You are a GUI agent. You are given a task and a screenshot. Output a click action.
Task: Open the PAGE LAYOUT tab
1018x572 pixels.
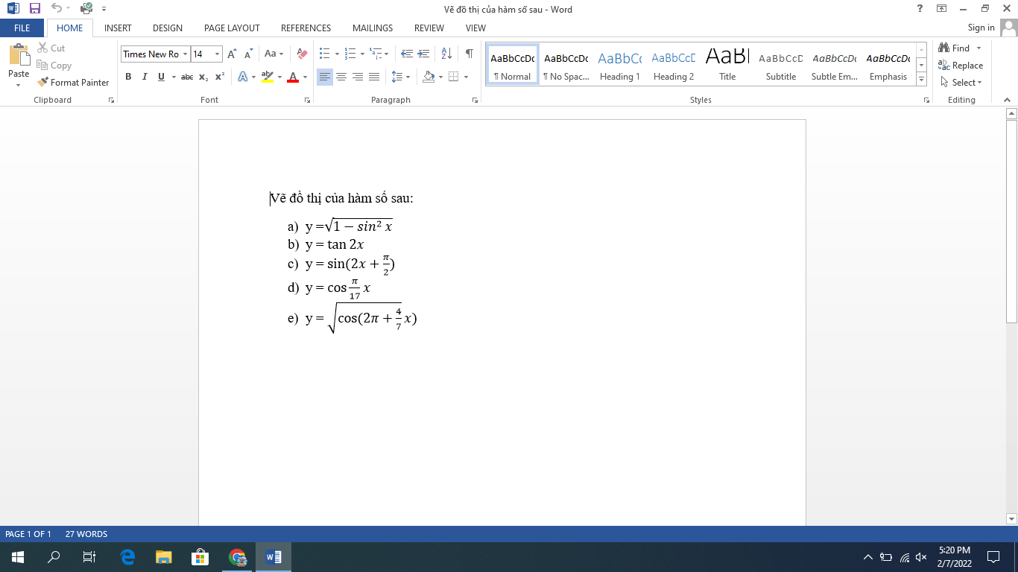[x=232, y=28]
